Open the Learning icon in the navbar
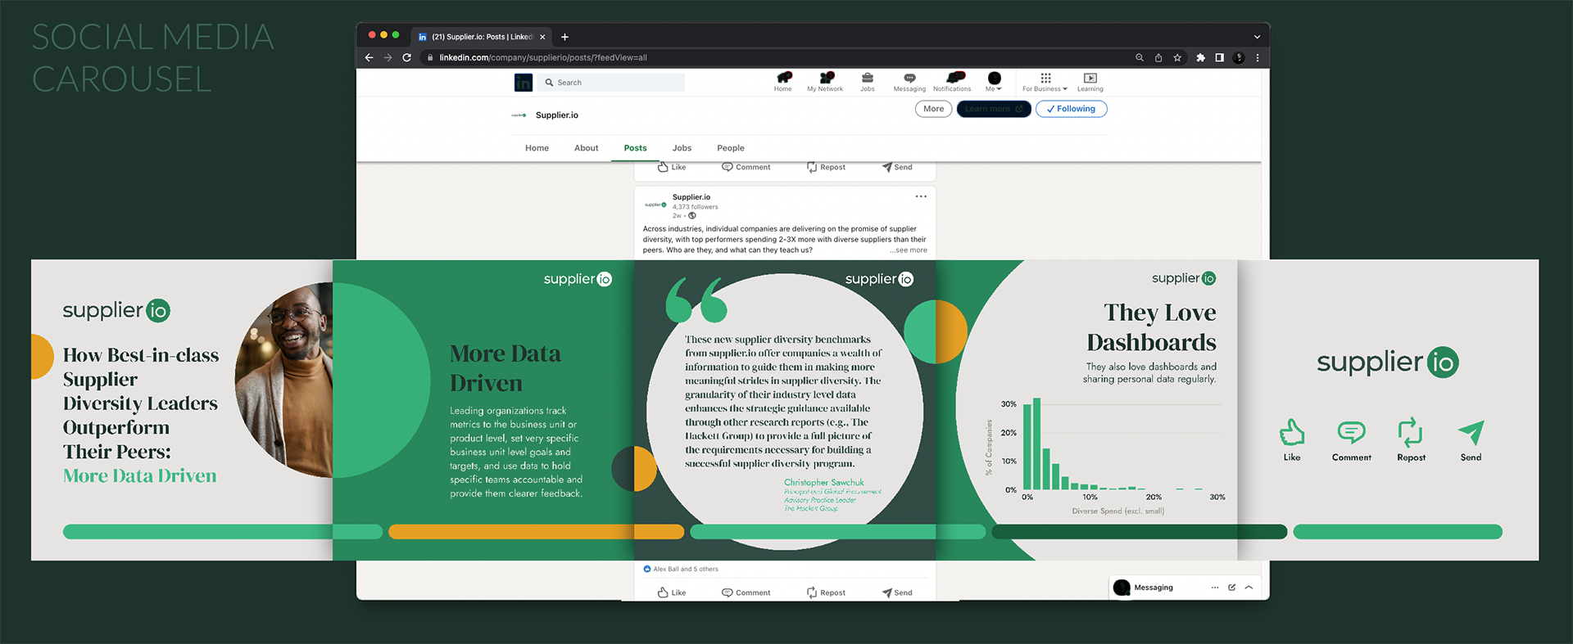Screen dimensions: 1573x644 pyautogui.click(x=1090, y=81)
